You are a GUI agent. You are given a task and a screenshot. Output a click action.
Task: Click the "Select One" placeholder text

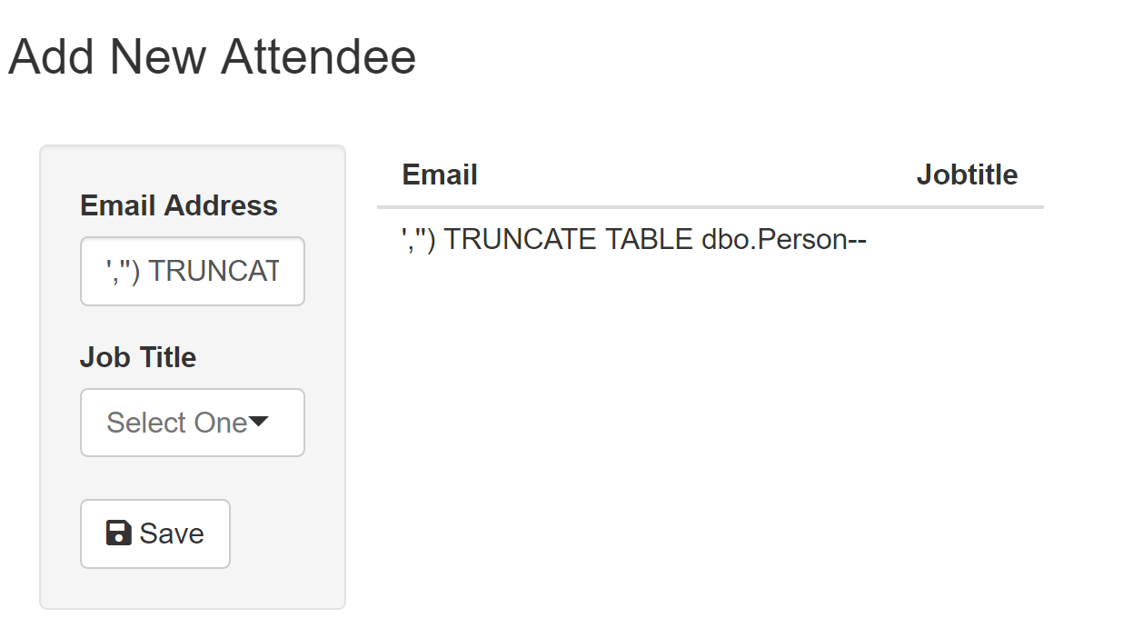point(176,423)
